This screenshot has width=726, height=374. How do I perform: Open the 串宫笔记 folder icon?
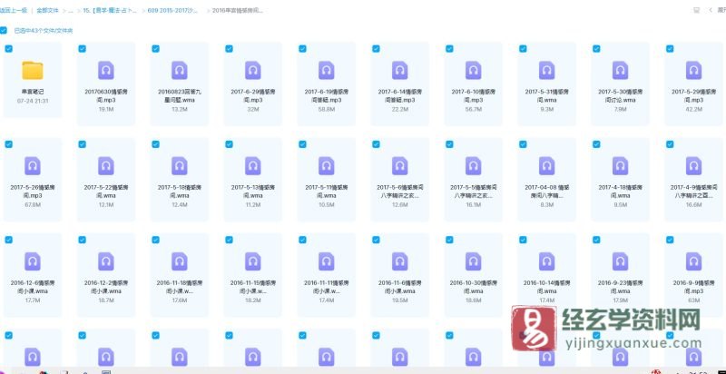pyautogui.click(x=34, y=70)
